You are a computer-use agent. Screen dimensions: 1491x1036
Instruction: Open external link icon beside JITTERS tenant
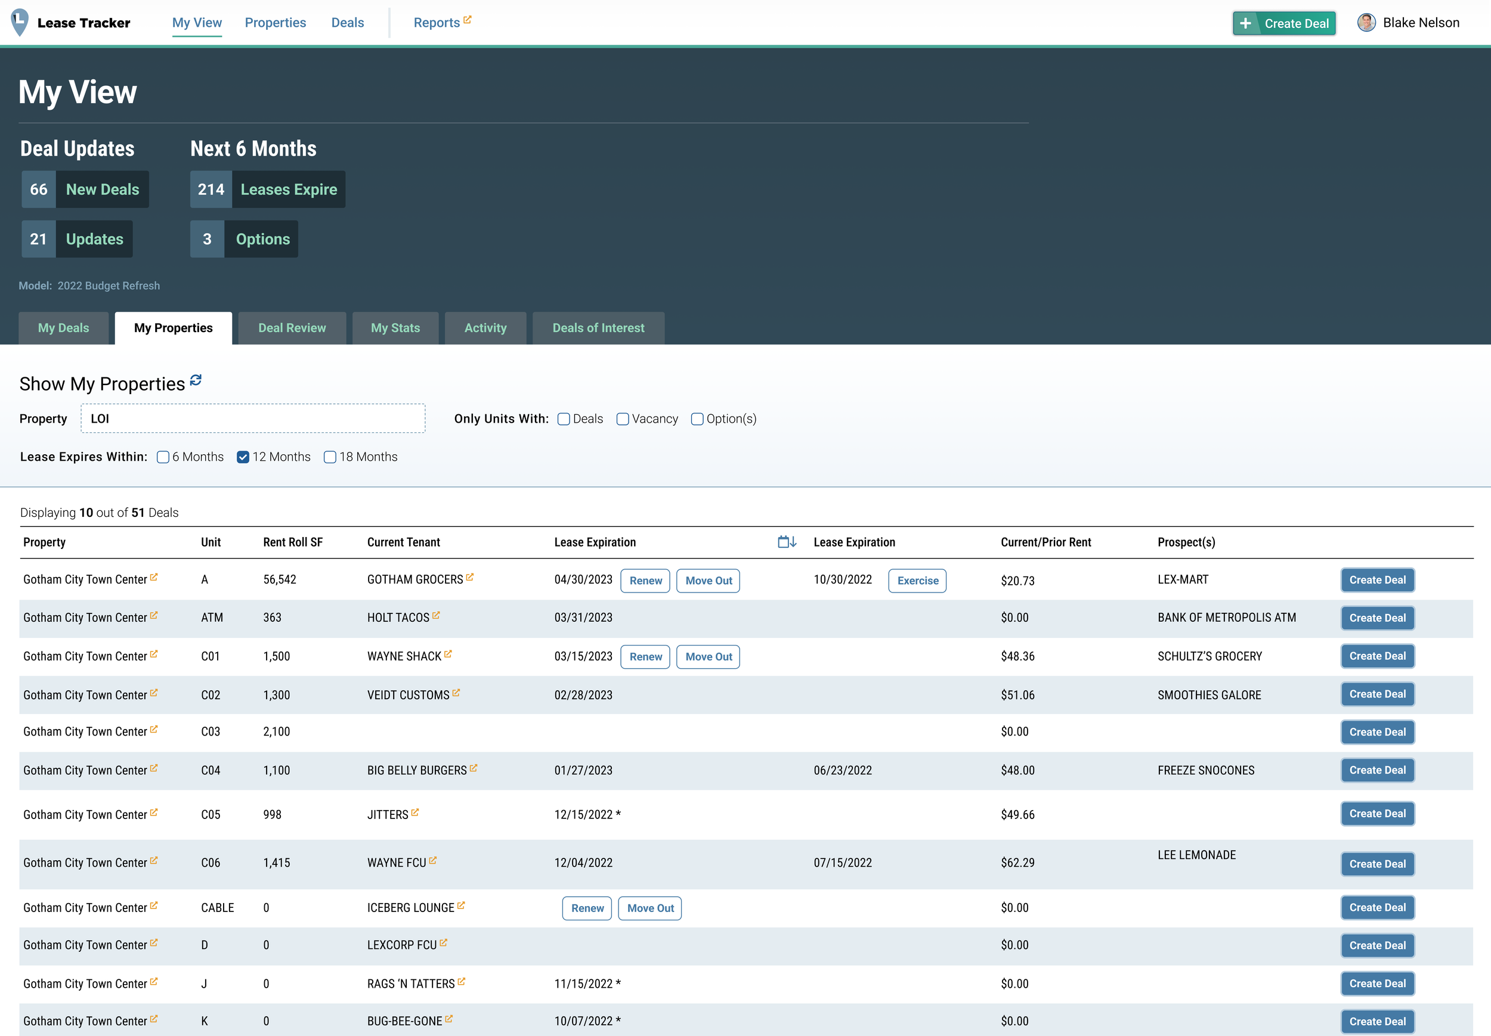415,812
